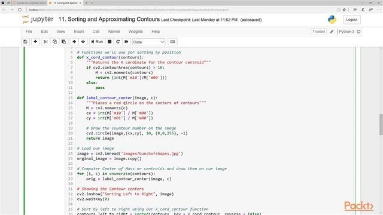Copy selected cells via the toolbar icon

[54, 42]
